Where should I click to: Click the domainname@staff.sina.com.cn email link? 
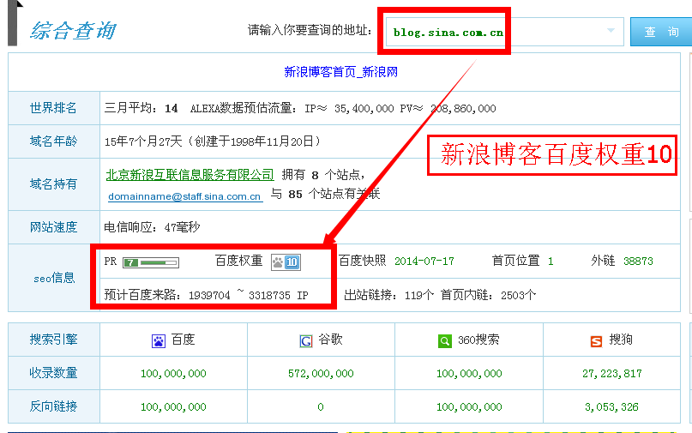click(185, 196)
